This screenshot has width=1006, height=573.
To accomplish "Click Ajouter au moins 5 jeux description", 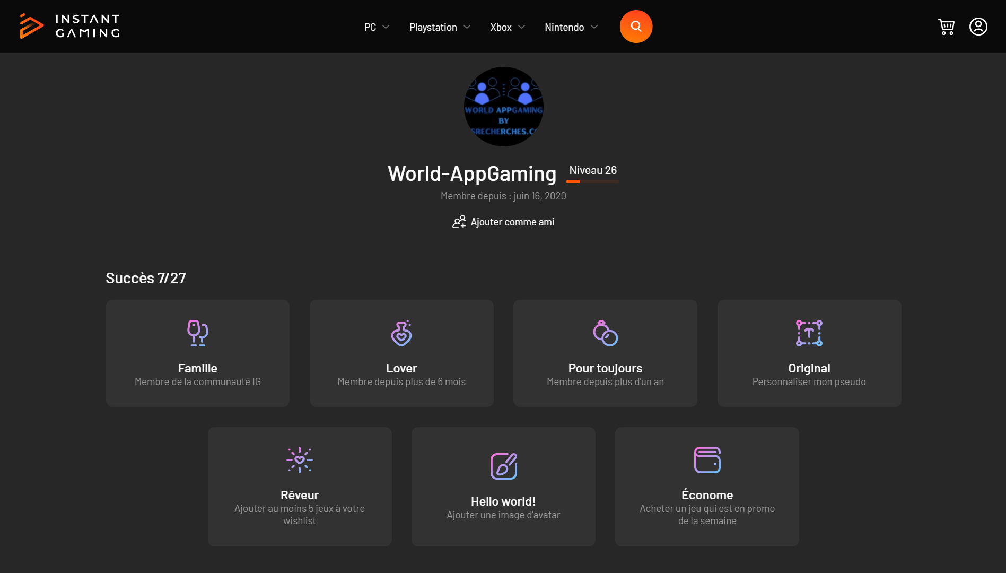I will (300, 515).
